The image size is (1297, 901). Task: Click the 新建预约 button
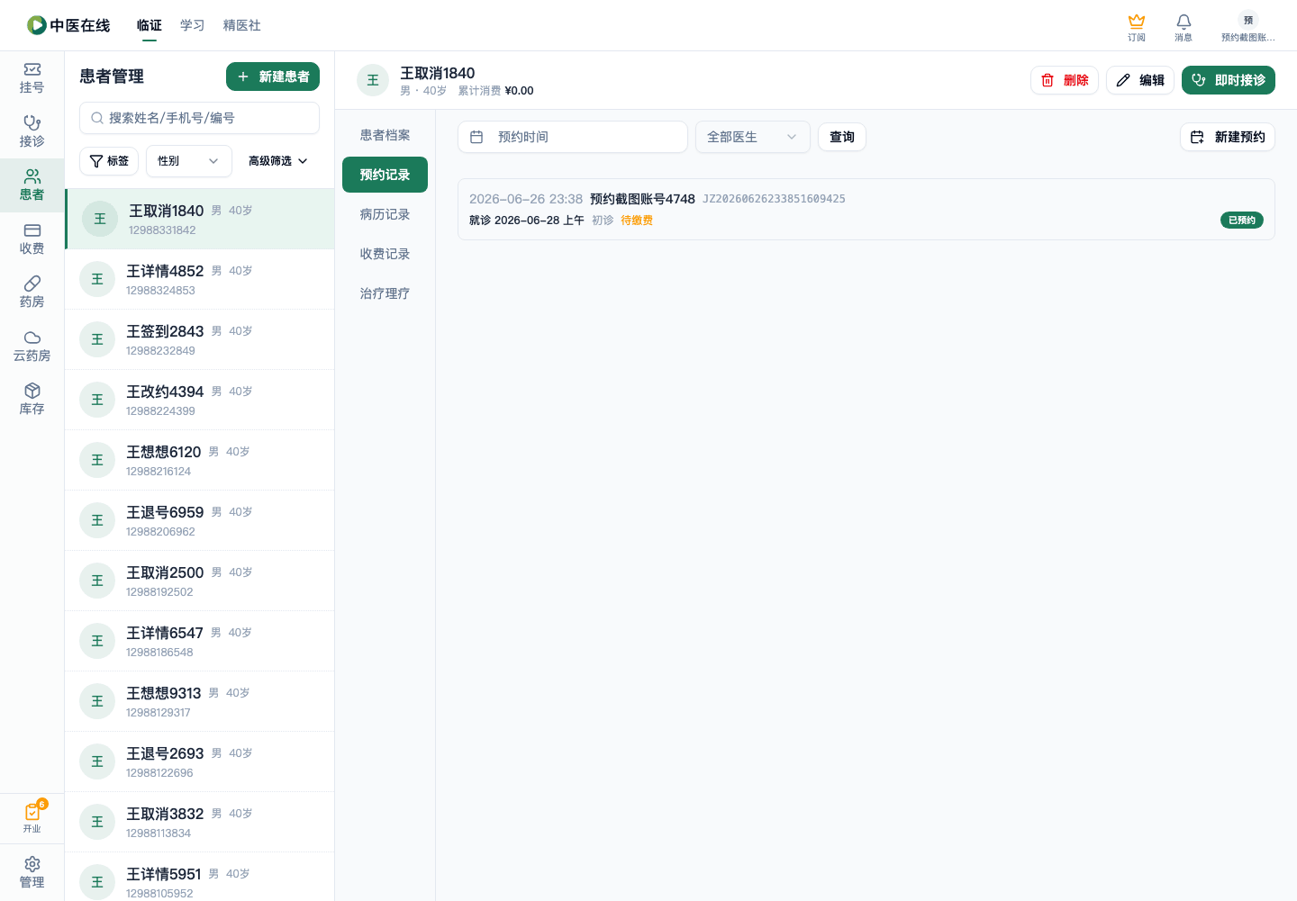click(x=1228, y=137)
